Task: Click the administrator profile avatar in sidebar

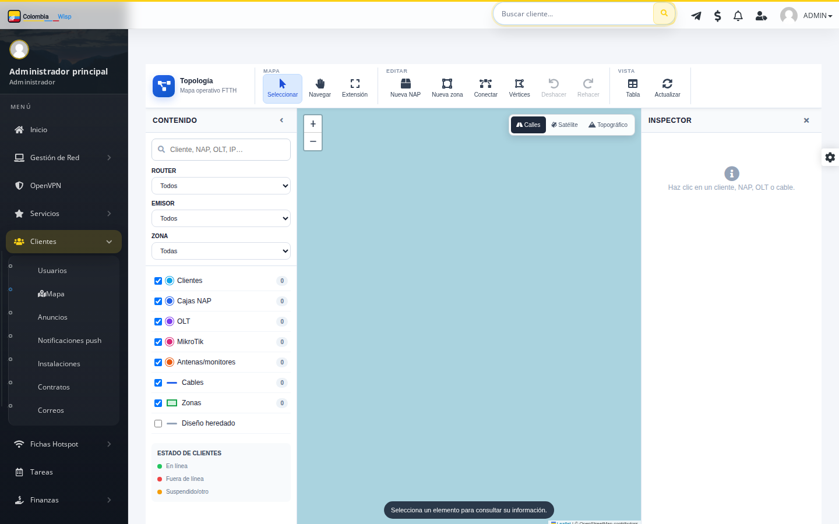Action: [19, 49]
